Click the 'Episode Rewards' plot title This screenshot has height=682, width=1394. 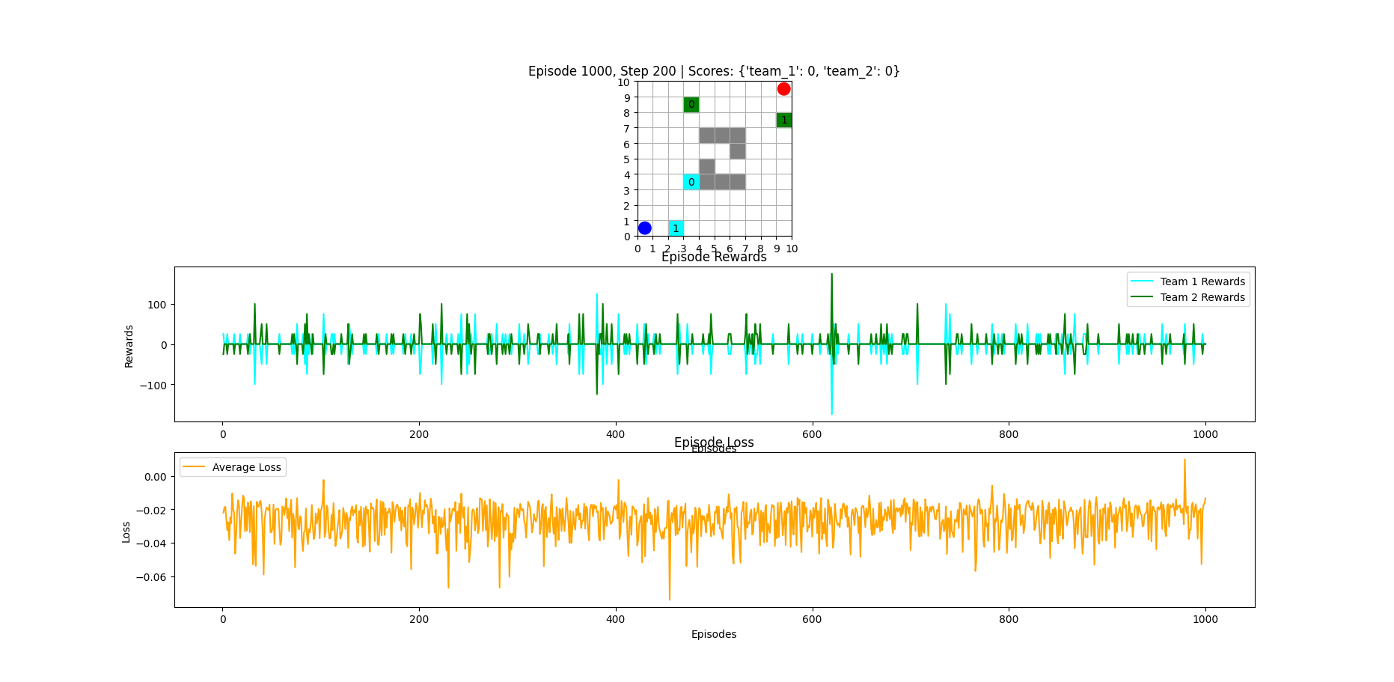[x=714, y=257]
